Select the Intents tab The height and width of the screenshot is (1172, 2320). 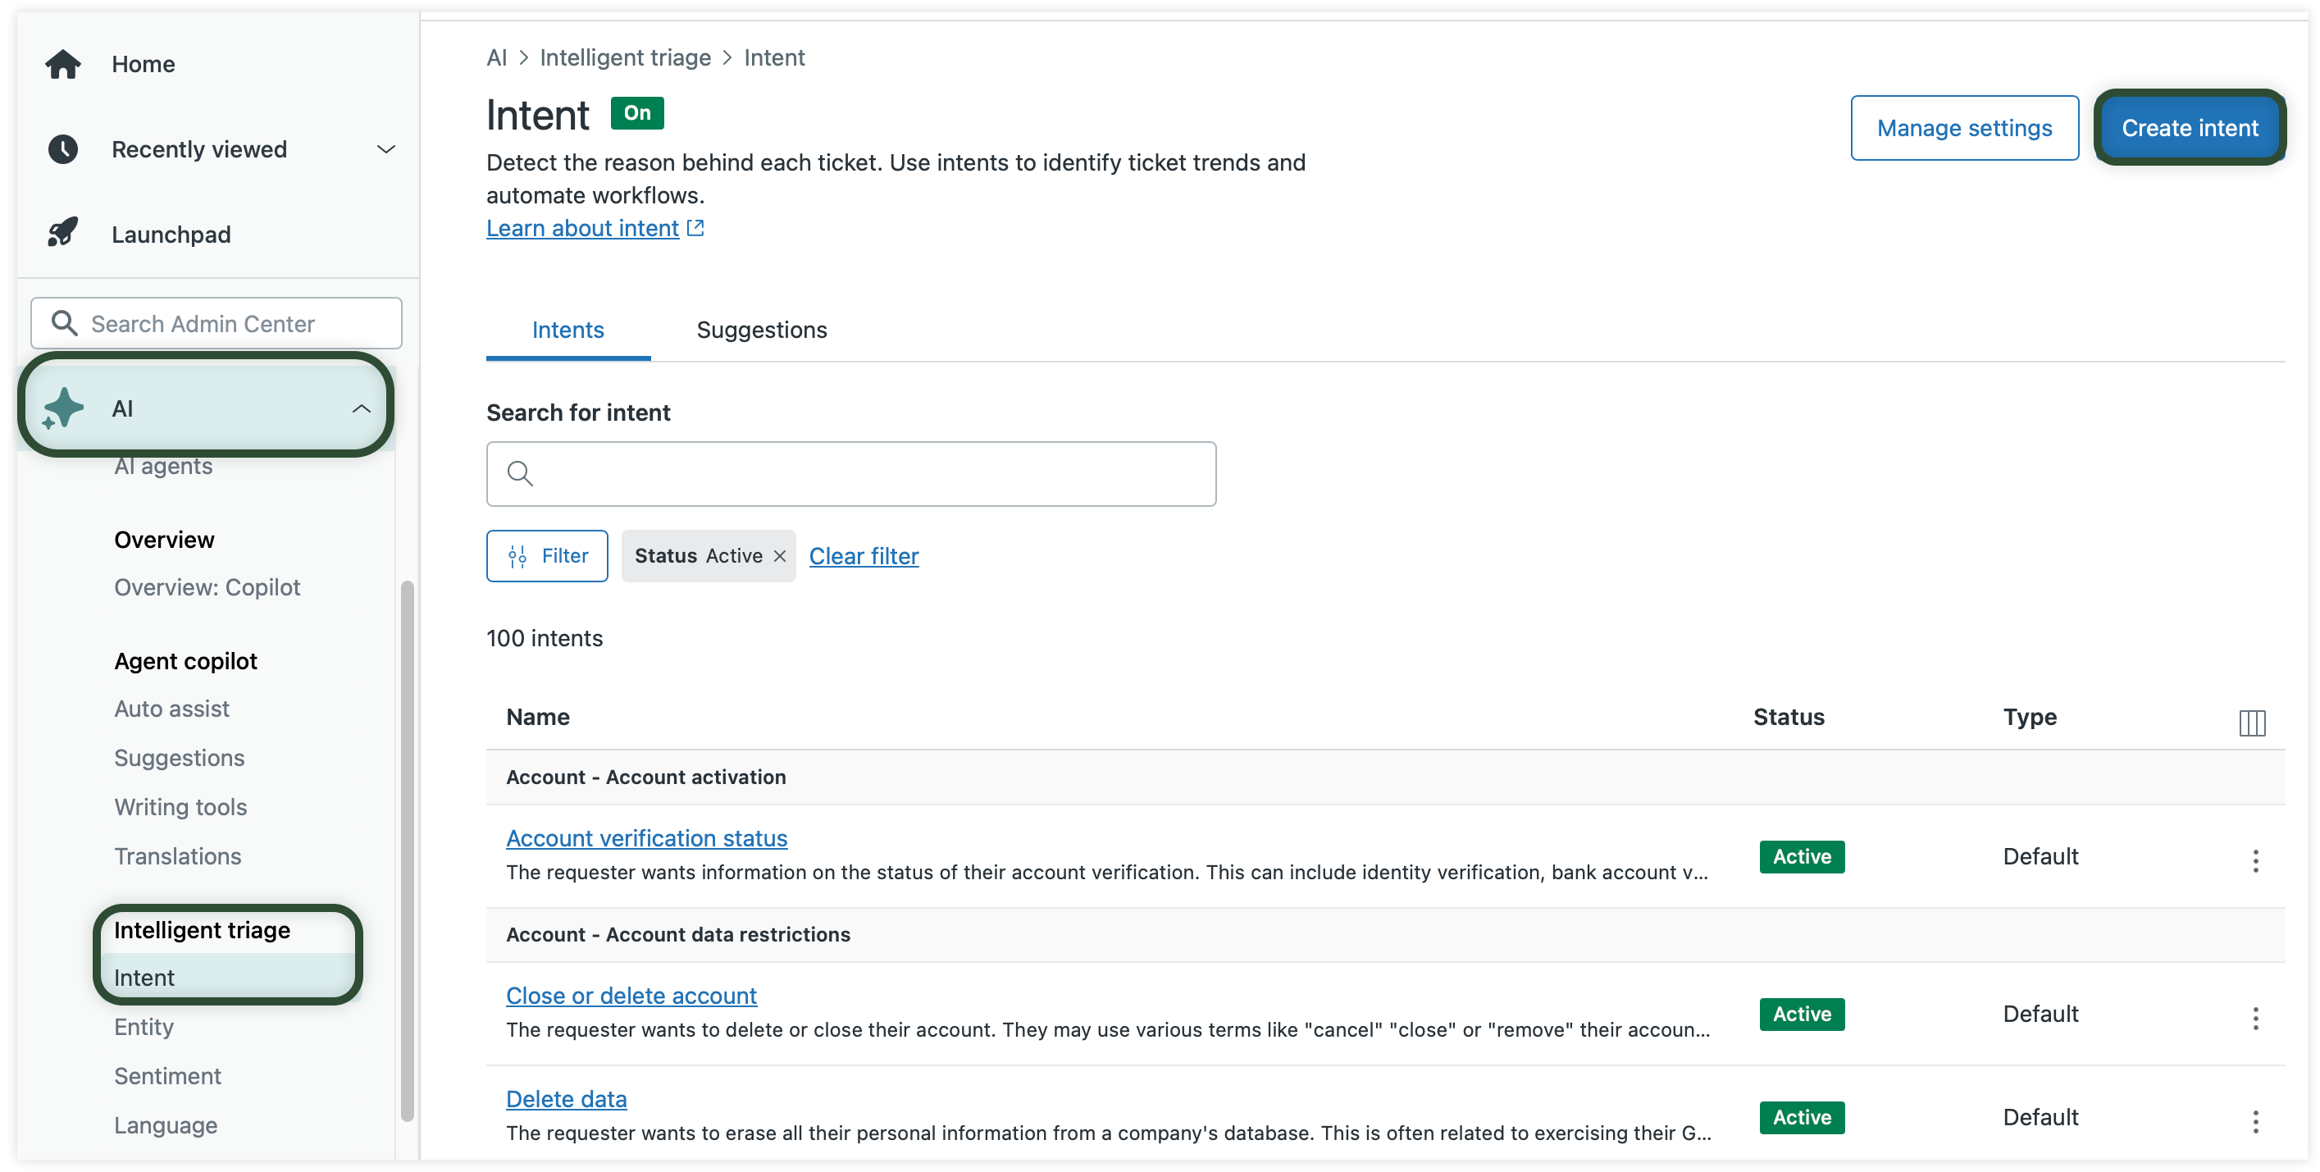567,330
